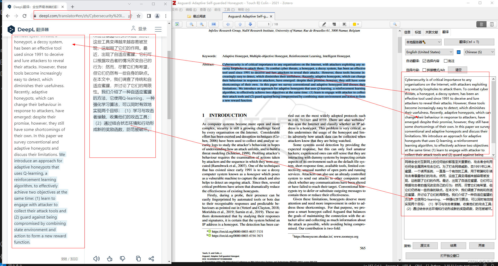This screenshot has width=498, height=266.
Task: Open the 工具 (T) menu in Zotero
Action: [229, 10]
